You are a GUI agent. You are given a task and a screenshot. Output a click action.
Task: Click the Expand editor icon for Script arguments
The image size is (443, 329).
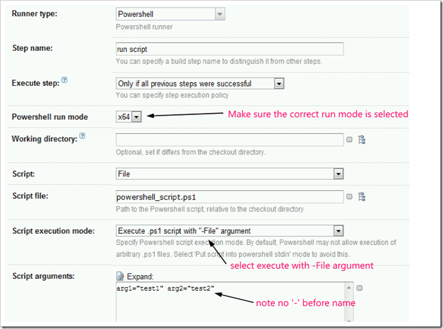click(x=121, y=276)
